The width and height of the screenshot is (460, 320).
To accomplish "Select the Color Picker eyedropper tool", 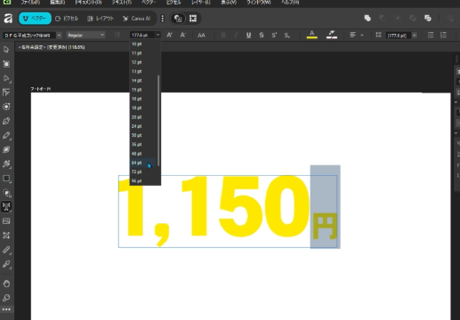I will pyautogui.click(x=6, y=264).
